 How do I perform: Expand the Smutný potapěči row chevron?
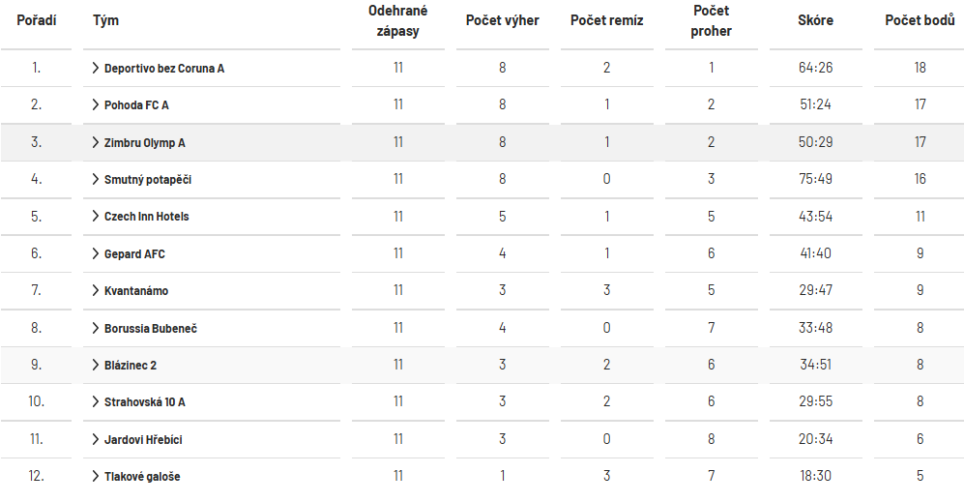[x=96, y=179]
